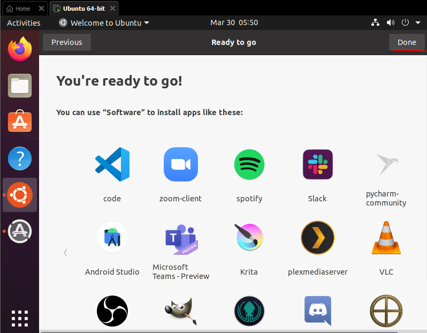Open the Welcome to Ubuntu app menu
The height and width of the screenshot is (333, 427).
[x=104, y=23]
